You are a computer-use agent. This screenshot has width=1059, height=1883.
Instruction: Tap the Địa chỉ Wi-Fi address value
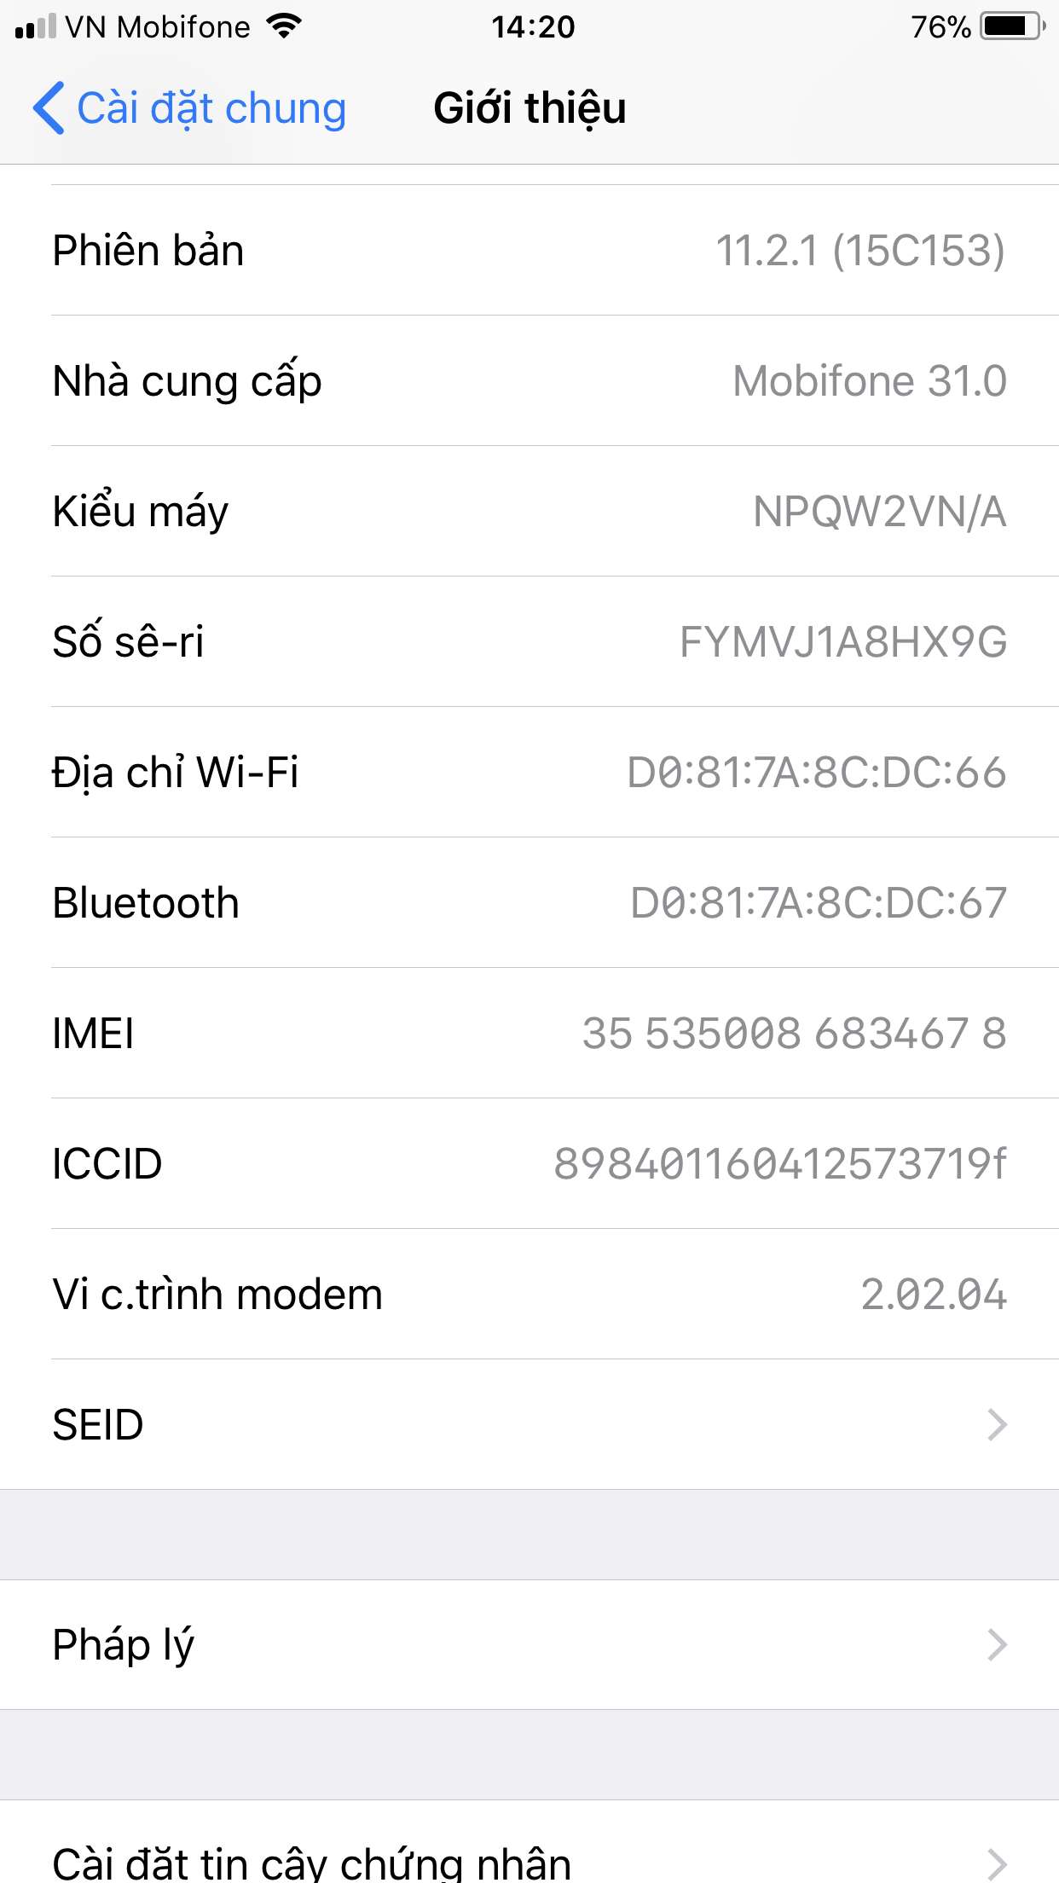coord(816,773)
